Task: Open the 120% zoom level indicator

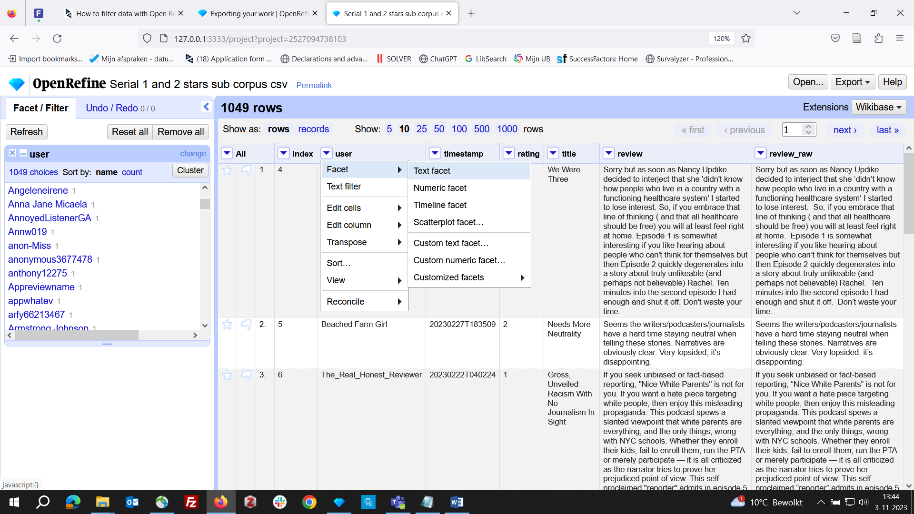Action: pos(721,39)
